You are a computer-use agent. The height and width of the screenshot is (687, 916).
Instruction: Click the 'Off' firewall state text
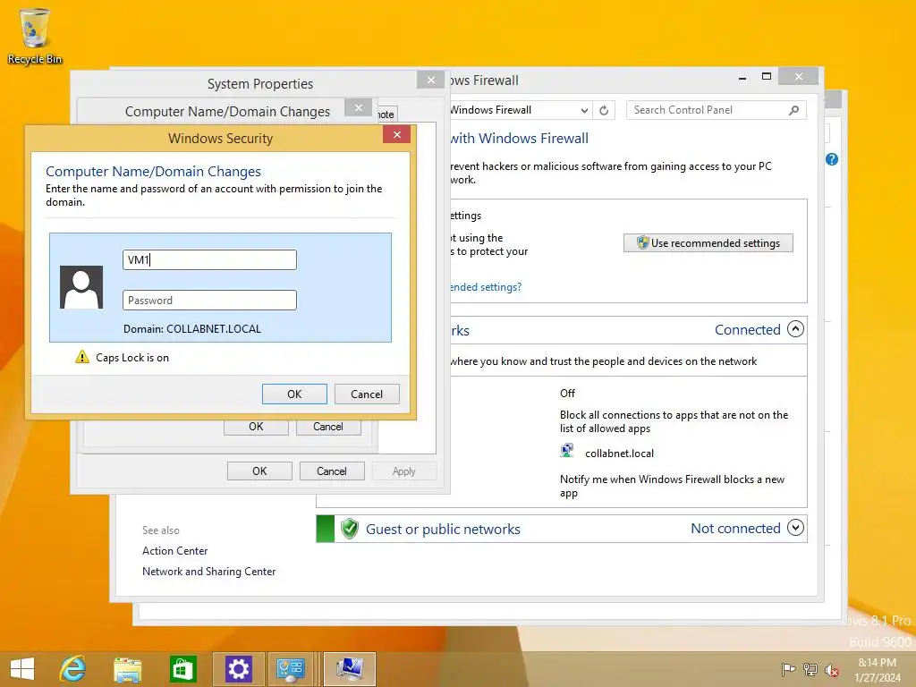[567, 394]
